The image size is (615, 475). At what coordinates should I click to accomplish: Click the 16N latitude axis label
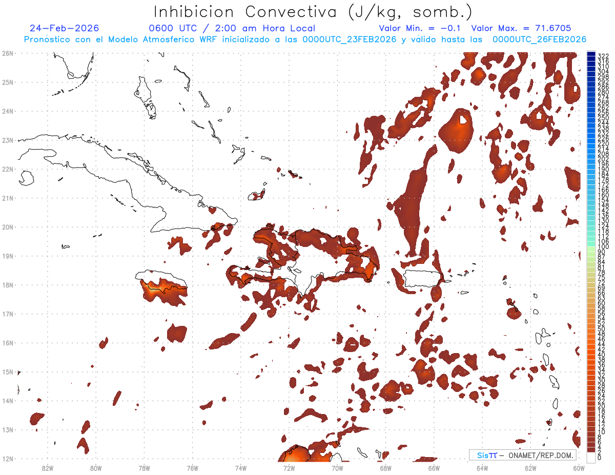pos(8,343)
